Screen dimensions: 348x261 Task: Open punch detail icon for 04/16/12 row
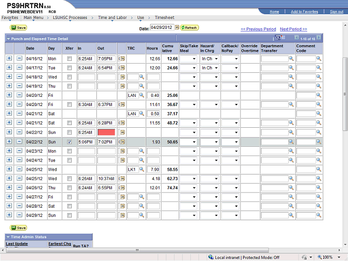[x=123, y=59]
